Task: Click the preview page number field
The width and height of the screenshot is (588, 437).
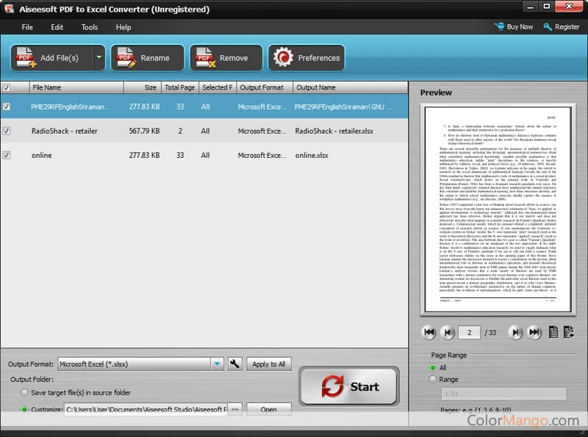Action: (x=469, y=333)
